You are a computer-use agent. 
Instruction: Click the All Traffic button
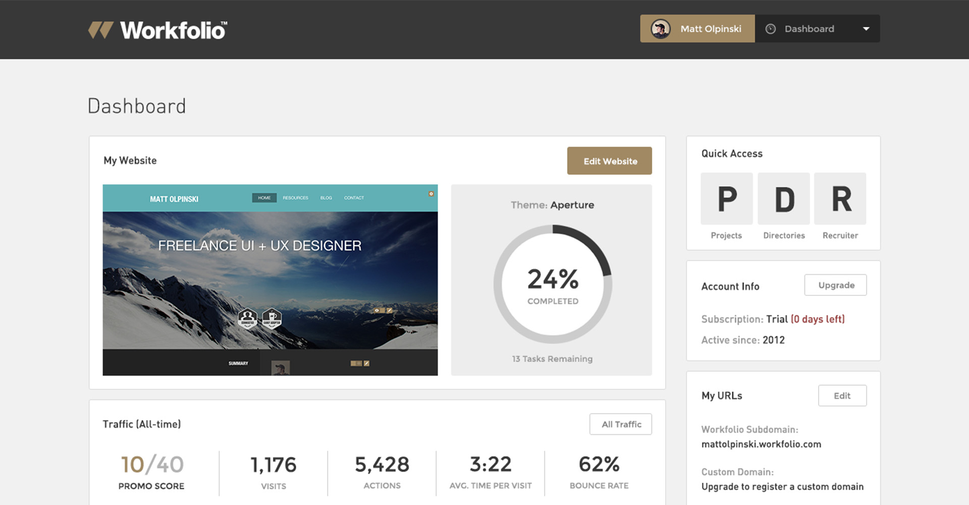(621, 424)
